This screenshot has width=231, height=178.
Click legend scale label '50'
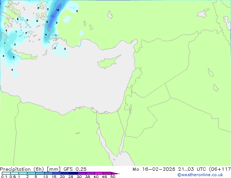pos(113,177)
